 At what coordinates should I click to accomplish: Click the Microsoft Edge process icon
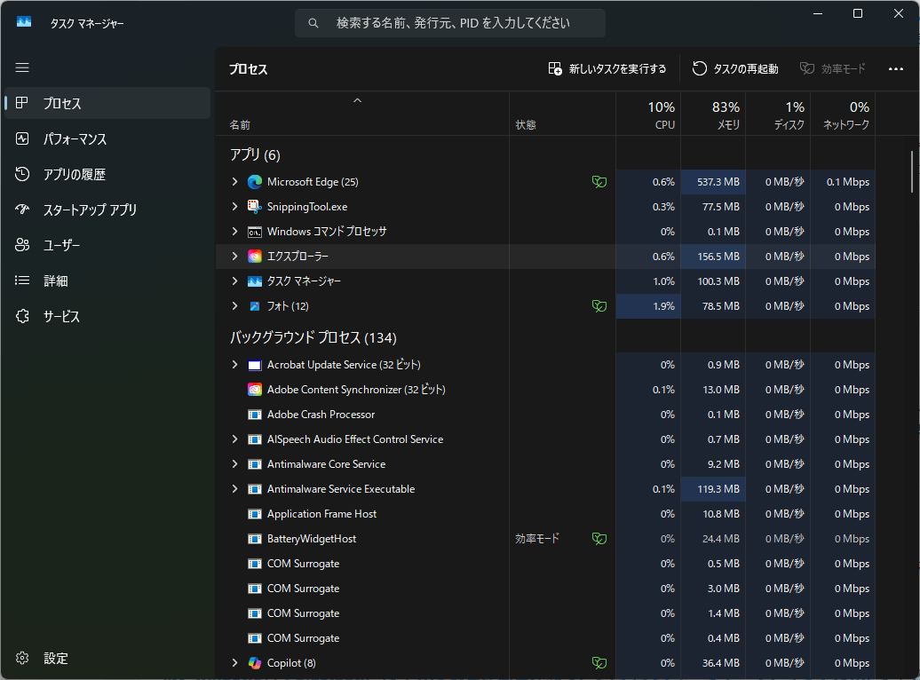(255, 182)
